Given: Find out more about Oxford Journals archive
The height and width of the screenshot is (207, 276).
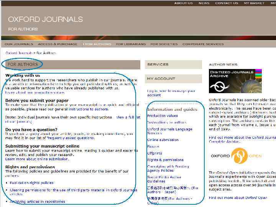Looking at the screenshot, I should pos(242,140).
